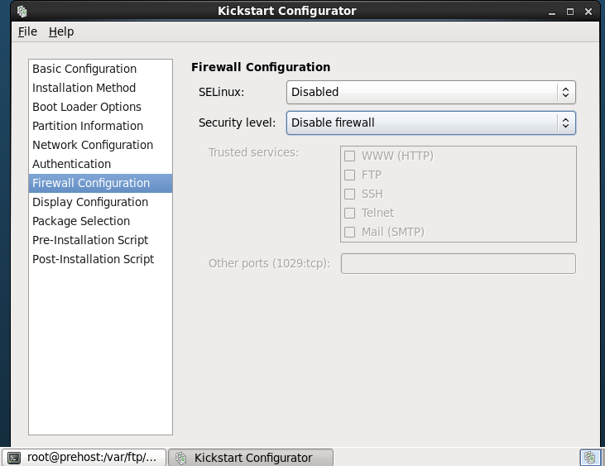Viewport: 605px width, 466px height.
Task: Toggle the Telnet checkbox
Action: (349, 213)
